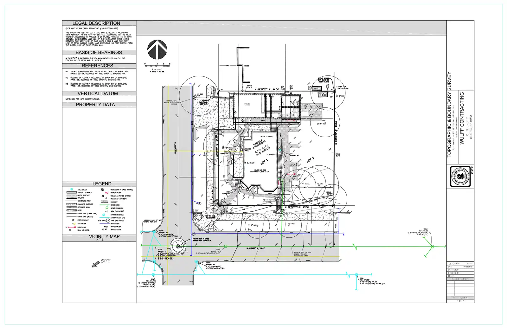
Task: Click the 1 INCH = 10 FT scale text
Action: point(157,72)
